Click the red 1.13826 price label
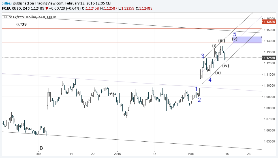The height and width of the screenshot is (158, 278). point(269,22)
